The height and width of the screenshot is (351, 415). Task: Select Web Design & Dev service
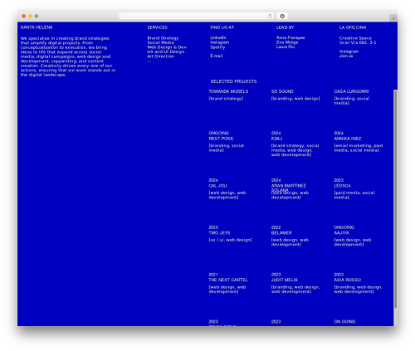pos(167,47)
